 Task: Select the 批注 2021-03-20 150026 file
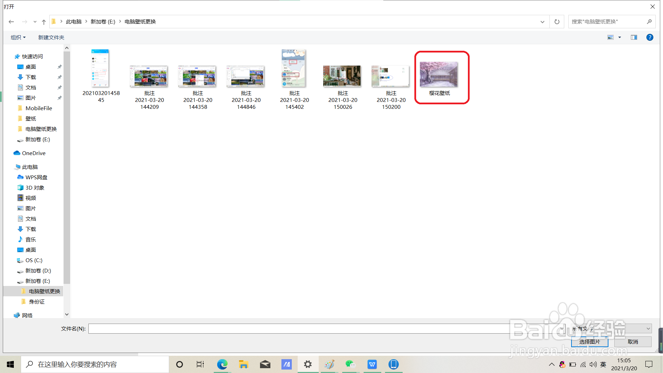pyautogui.click(x=342, y=76)
